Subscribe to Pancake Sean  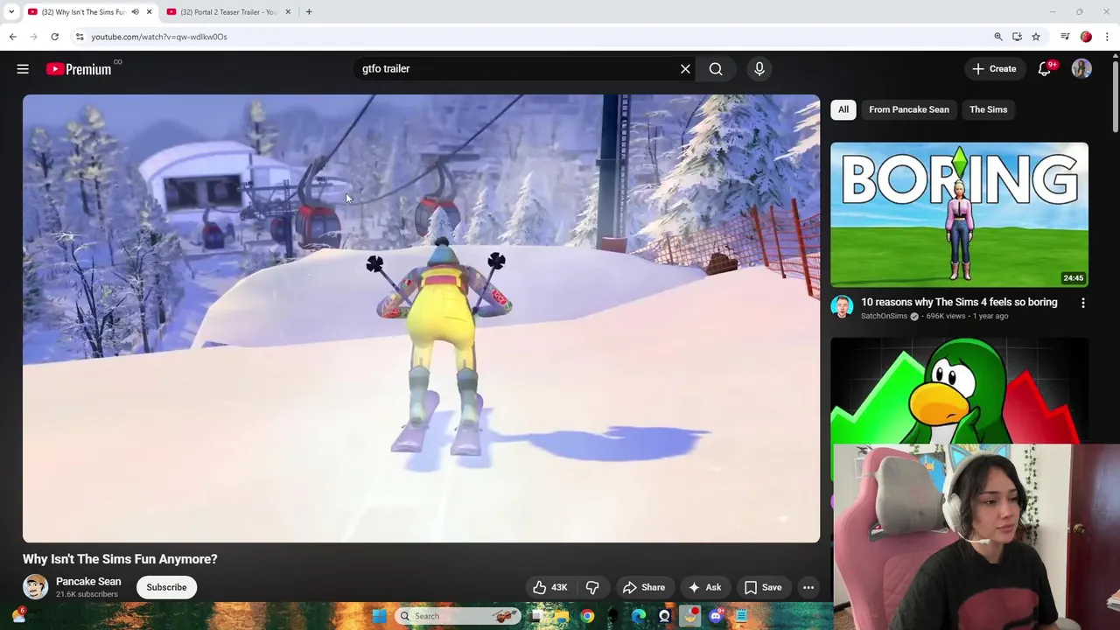[166, 587]
